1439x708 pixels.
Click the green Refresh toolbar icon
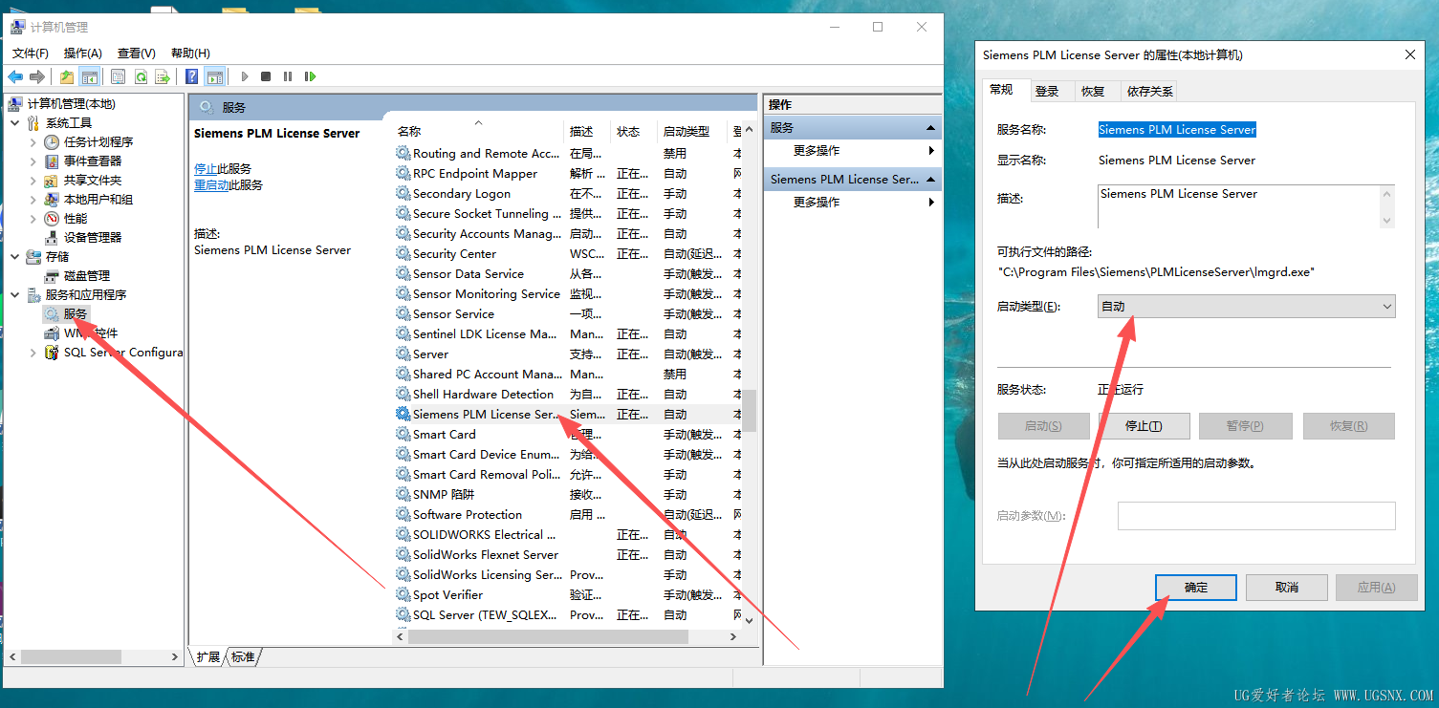[x=141, y=76]
